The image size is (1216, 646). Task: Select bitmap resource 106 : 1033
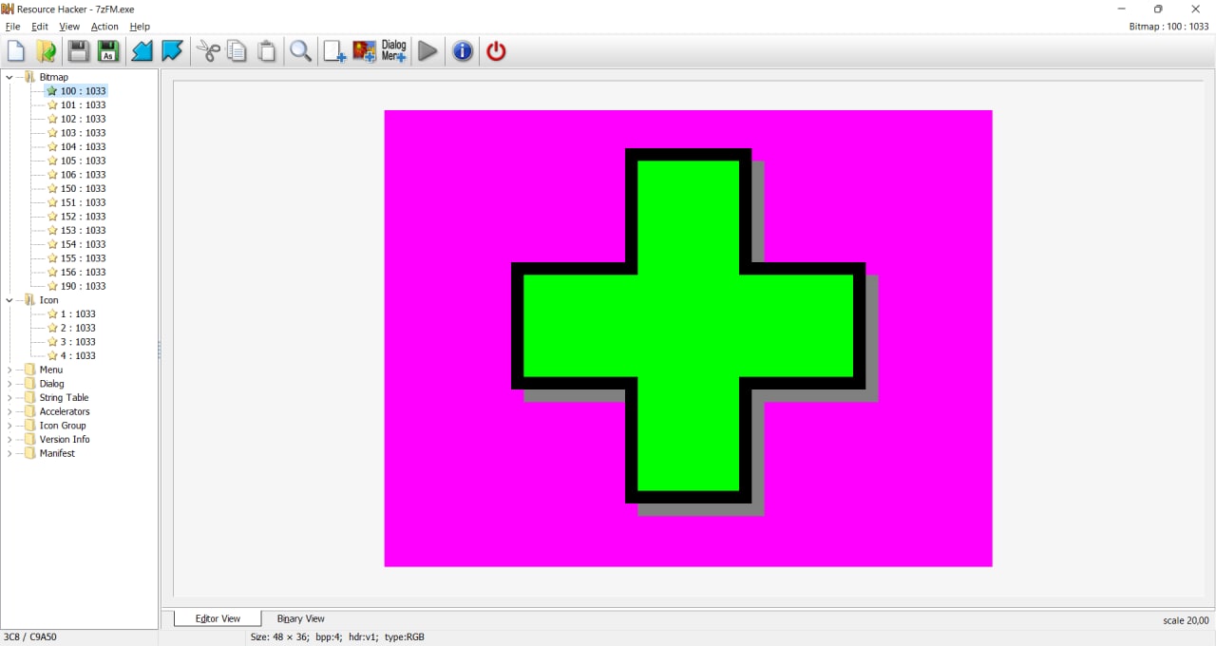click(84, 175)
